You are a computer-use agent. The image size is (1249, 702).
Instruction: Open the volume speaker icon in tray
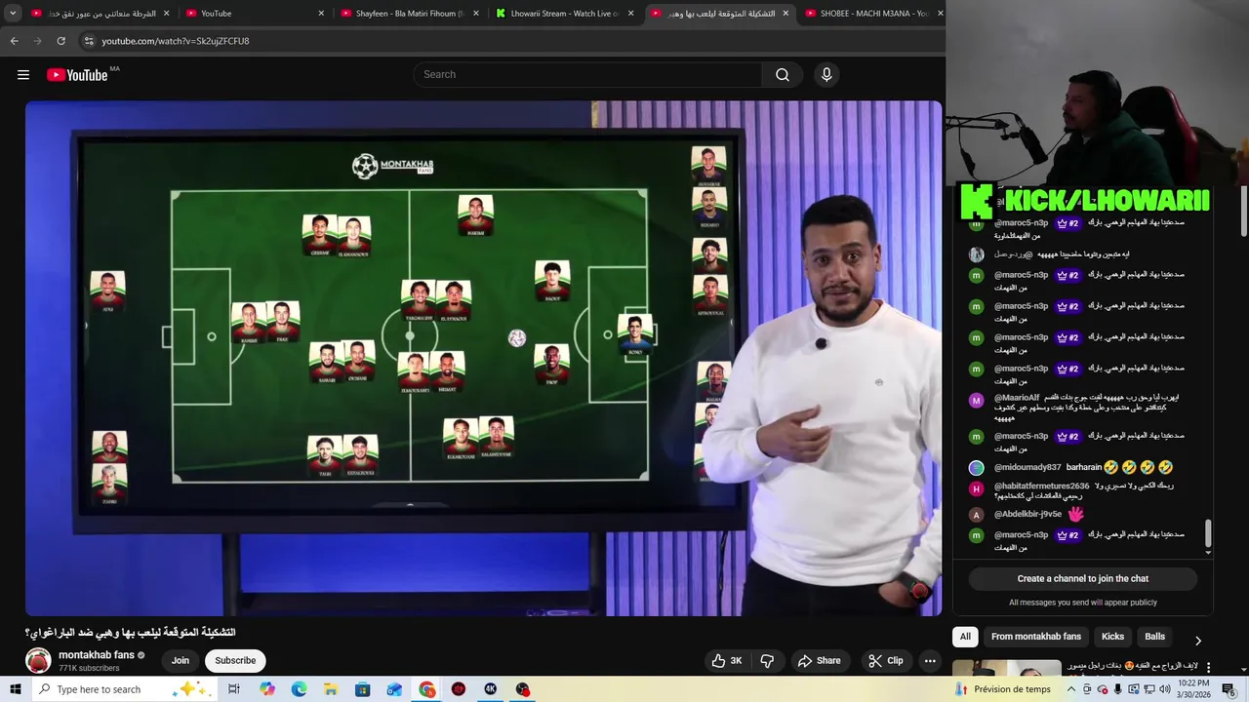pyautogui.click(x=1164, y=689)
